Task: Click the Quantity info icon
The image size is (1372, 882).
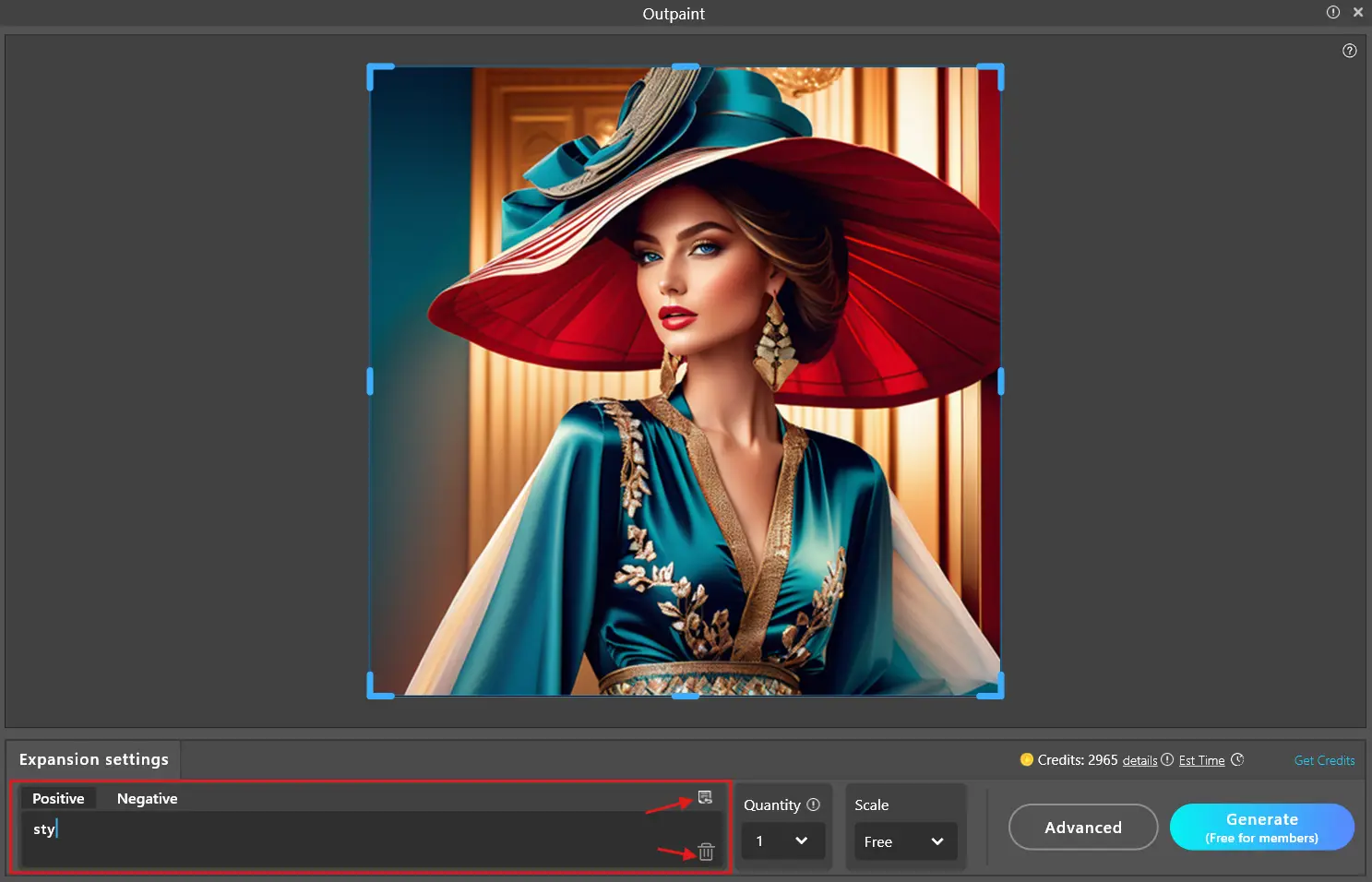Action: (813, 805)
